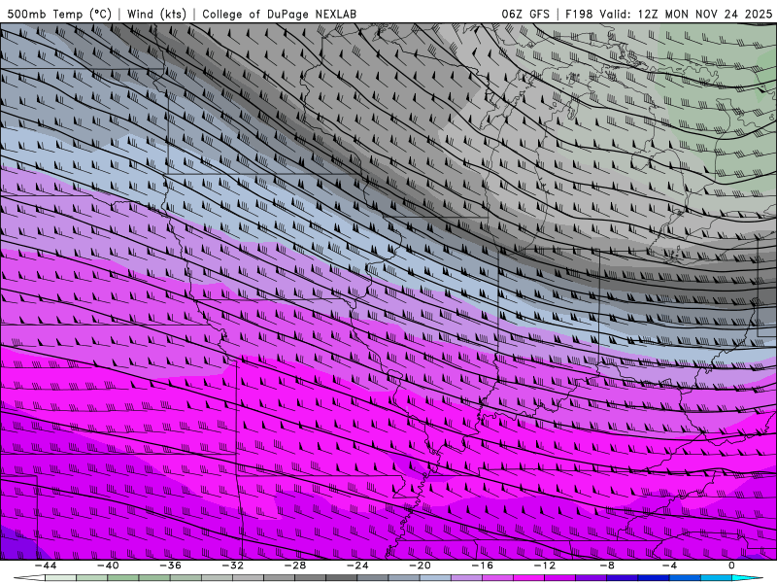Click the 'Valid: 12Z MON NOV 24 2025' text
The image size is (777, 583).
coord(686,14)
